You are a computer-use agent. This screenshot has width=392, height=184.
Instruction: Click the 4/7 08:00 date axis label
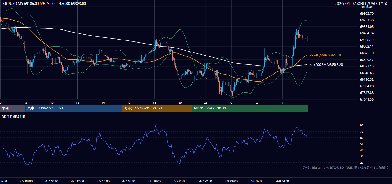coord(26,181)
